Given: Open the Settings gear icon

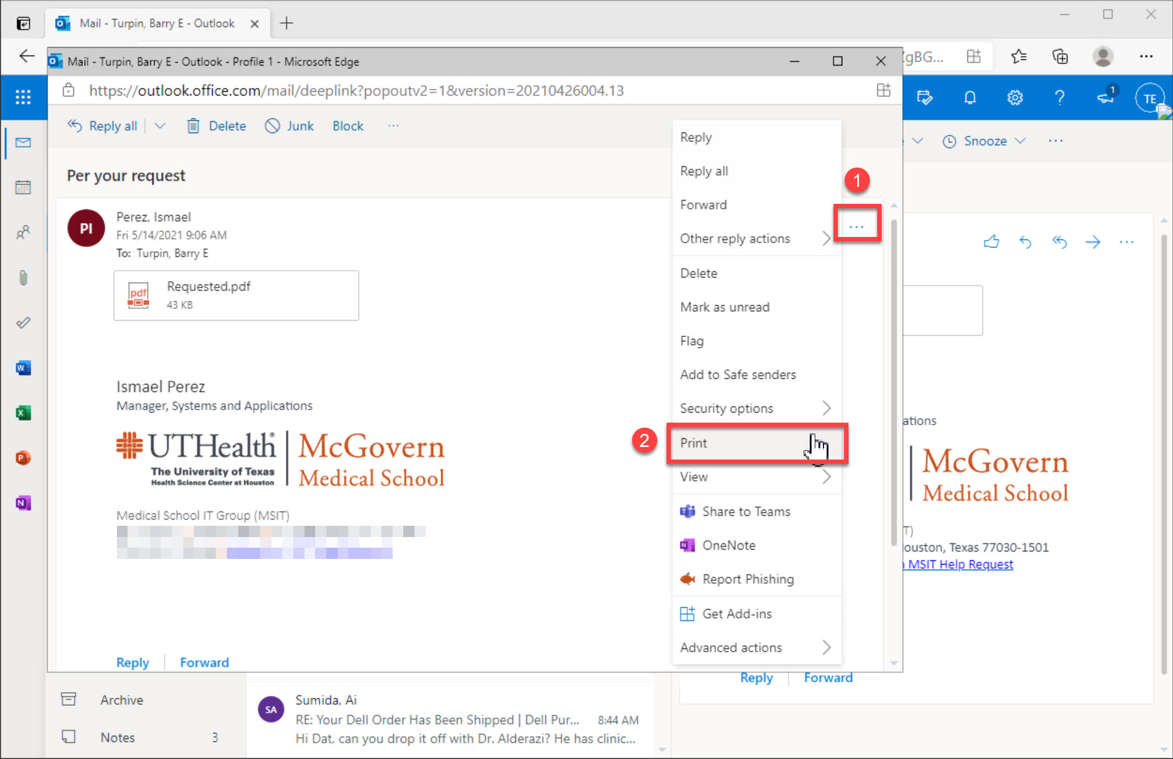Looking at the screenshot, I should [1015, 98].
